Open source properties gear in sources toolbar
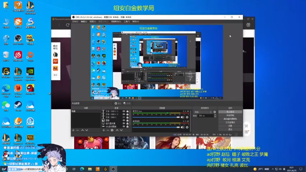This screenshot has height=172, width=306. (x=112, y=130)
